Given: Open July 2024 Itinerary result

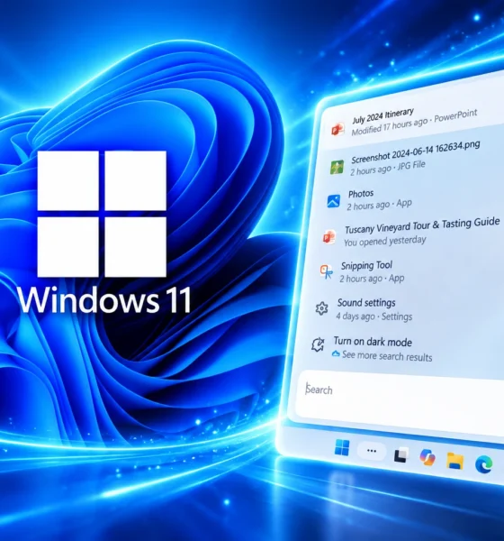Looking at the screenshot, I should [x=382, y=116].
